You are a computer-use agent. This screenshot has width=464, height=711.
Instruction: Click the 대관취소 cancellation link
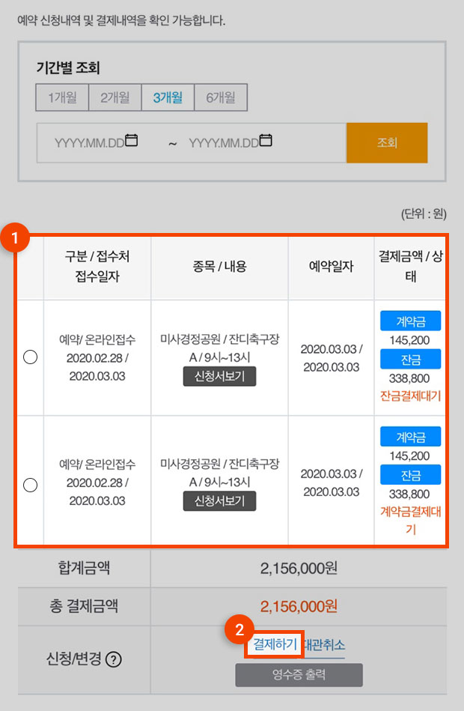coord(325,645)
